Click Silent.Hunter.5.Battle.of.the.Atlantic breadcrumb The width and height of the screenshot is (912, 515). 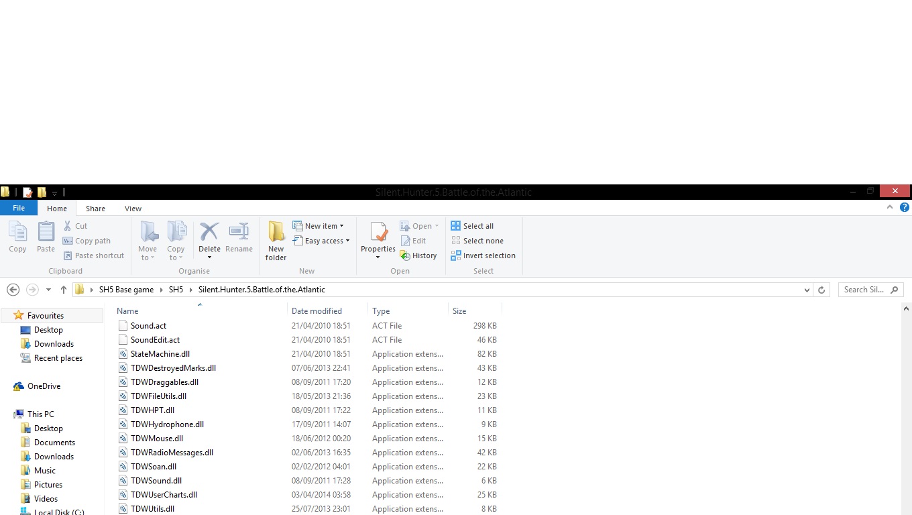coord(262,290)
